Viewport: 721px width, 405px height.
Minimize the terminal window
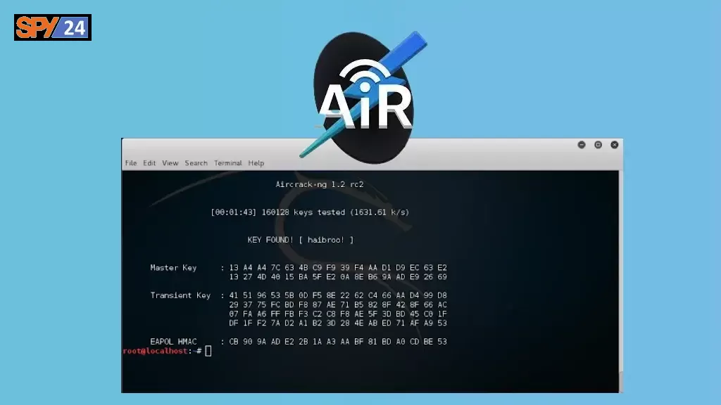[582, 145]
